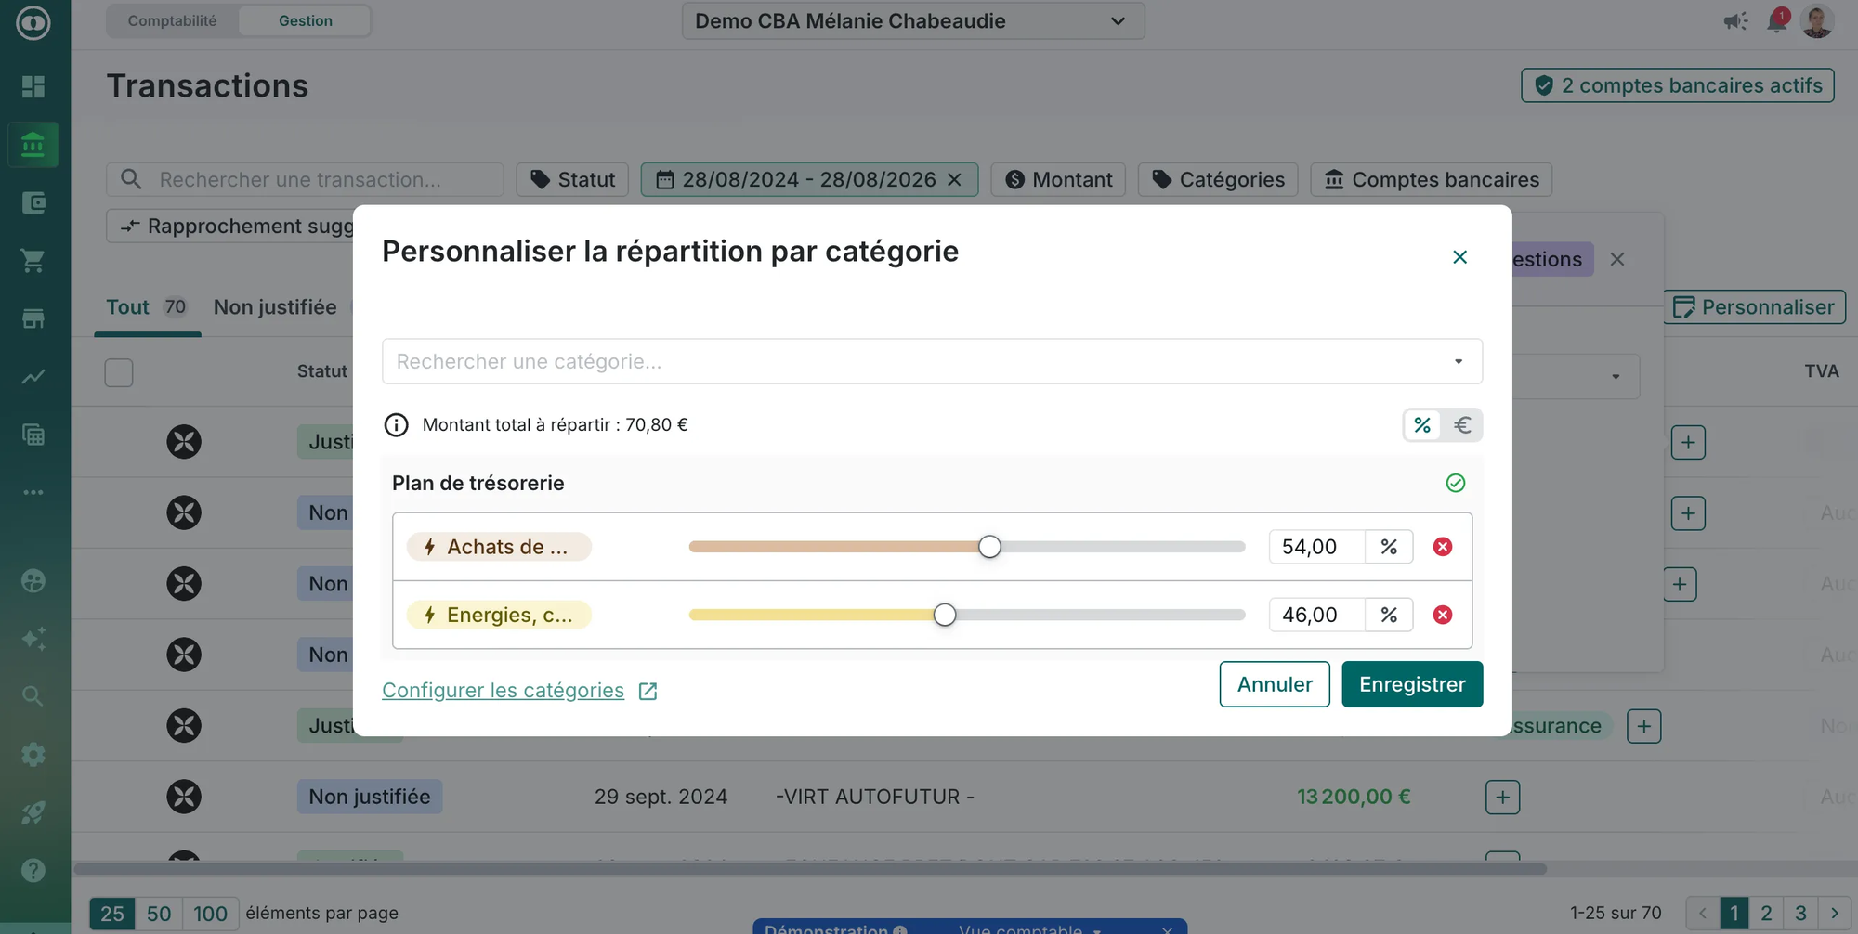Image resolution: width=1858 pixels, height=934 pixels.
Task: Open the help question mark icon
Action: point(33,870)
